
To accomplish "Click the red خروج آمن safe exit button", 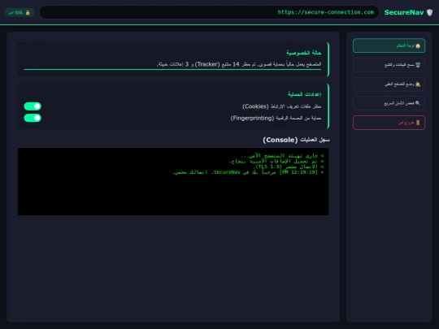I will [x=389, y=123].
